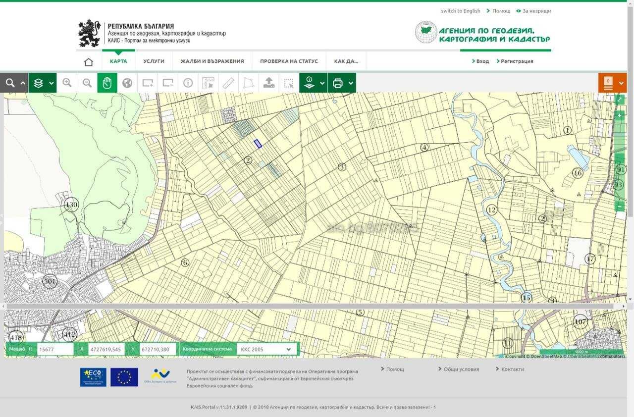Select the measure area ruler tool
This screenshot has width=634, height=417.
point(208,83)
